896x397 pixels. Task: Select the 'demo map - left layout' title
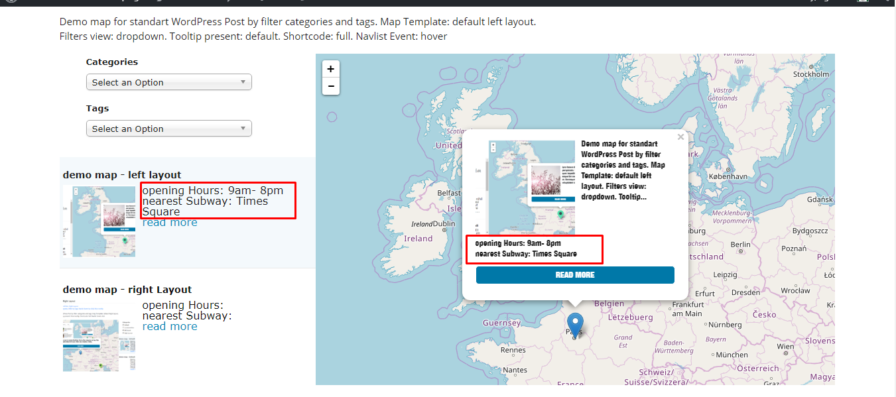click(122, 175)
